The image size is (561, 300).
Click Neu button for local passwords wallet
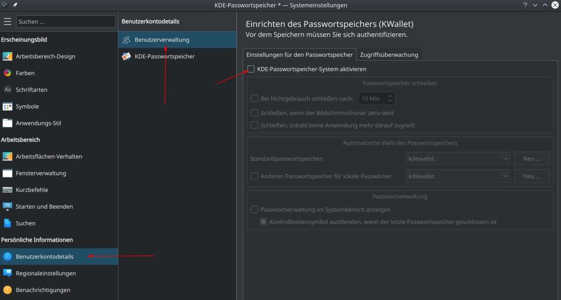pyautogui.click(x=532, y=176)
